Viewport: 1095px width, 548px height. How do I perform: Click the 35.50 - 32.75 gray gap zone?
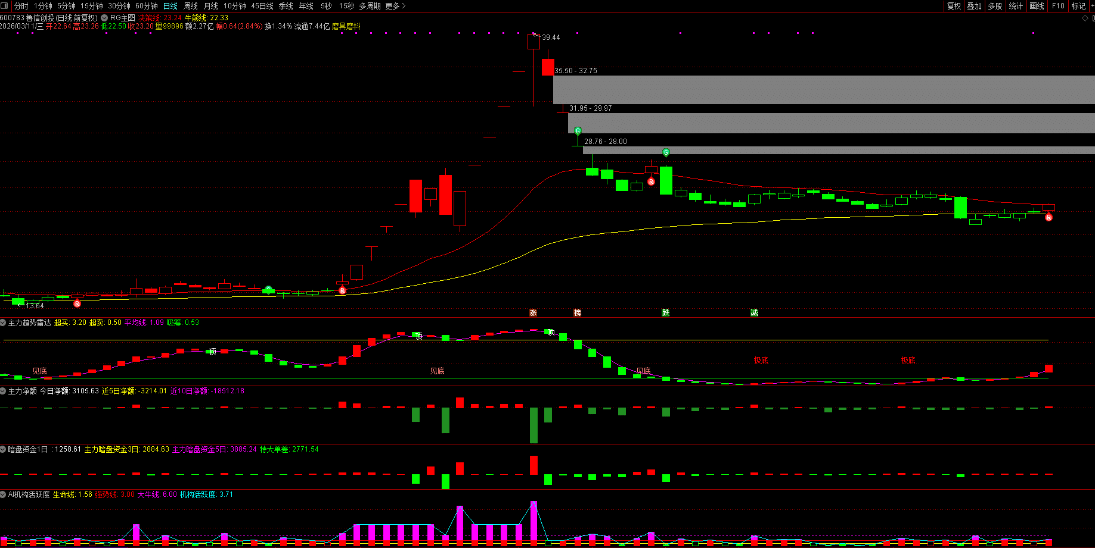[823, 89]
